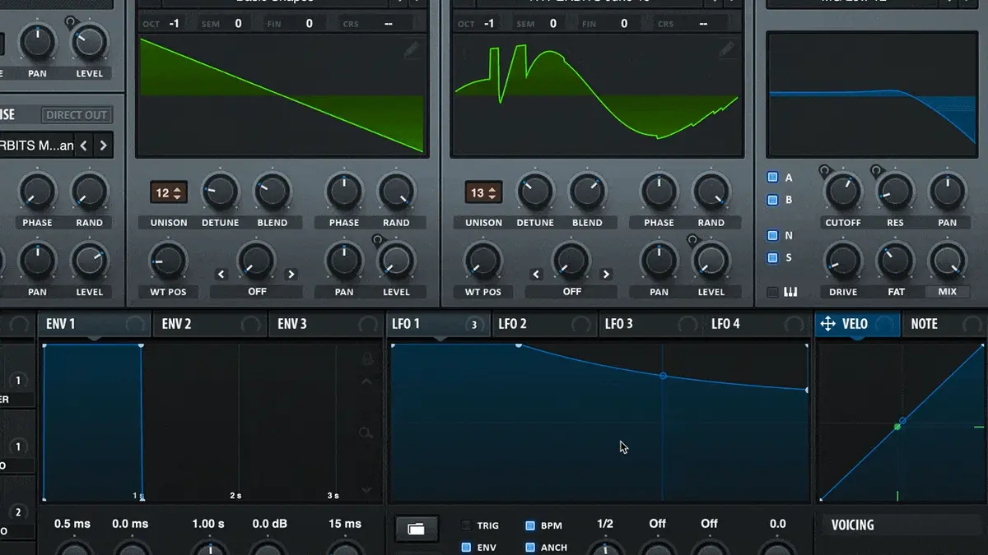Viewport: 988px width, 555px height.
Task: Toggle the LFO BPM sync checkbox
Action: tap(530, 525)
